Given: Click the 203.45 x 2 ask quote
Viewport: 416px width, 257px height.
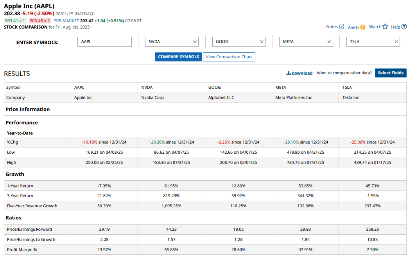Looking at the screenshot, I should tap(40, 21).
